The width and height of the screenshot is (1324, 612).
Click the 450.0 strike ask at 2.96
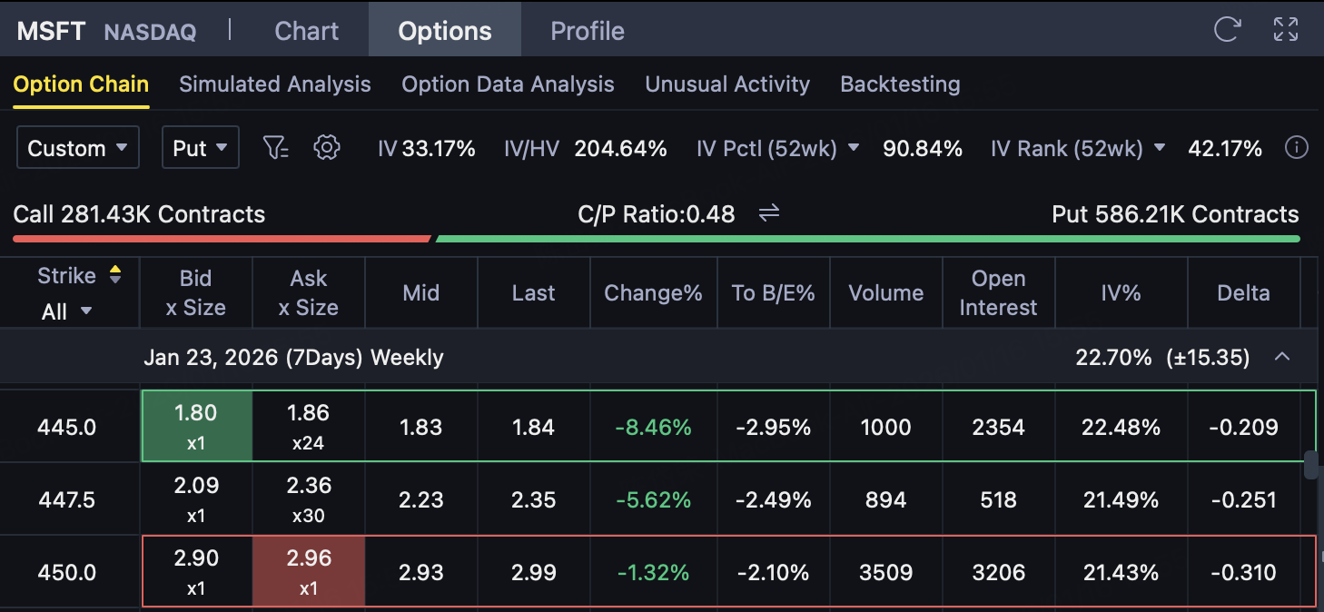[309, 571]
